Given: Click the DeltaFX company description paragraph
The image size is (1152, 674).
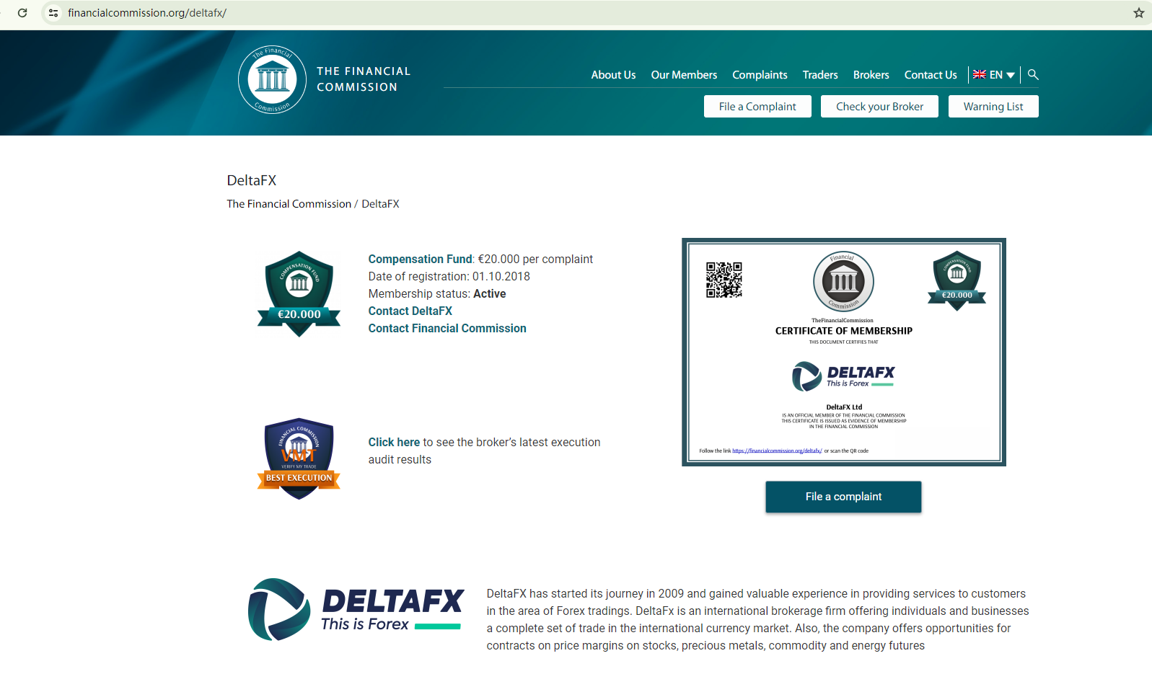Looking at the screenshot, I should pos(757,619).
